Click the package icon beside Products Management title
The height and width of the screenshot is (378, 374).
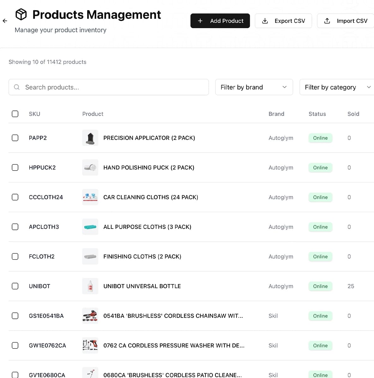point(21,14)
